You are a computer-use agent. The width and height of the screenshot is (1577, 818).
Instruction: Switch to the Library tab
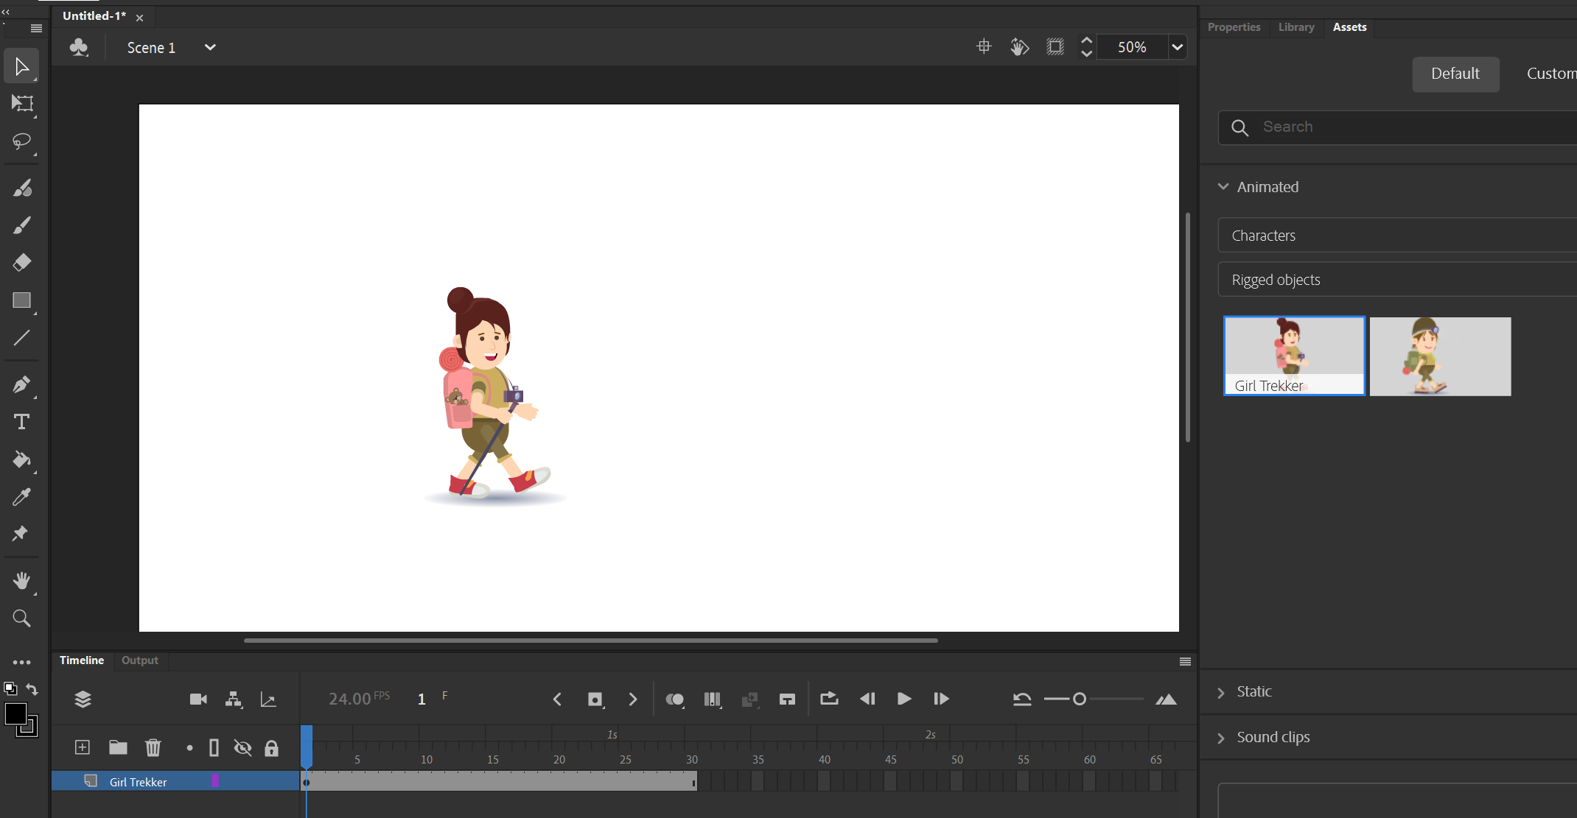coord(1296,27)
